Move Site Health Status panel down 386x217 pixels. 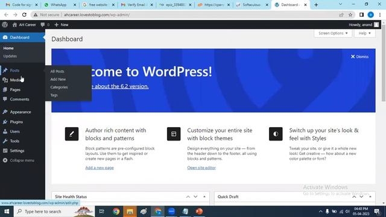tap(195, 197)
